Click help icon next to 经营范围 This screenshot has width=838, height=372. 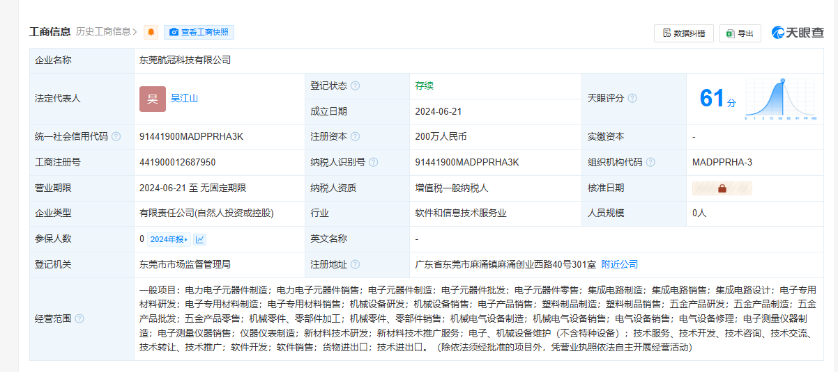pyautogui.click(x=79, y=318)
